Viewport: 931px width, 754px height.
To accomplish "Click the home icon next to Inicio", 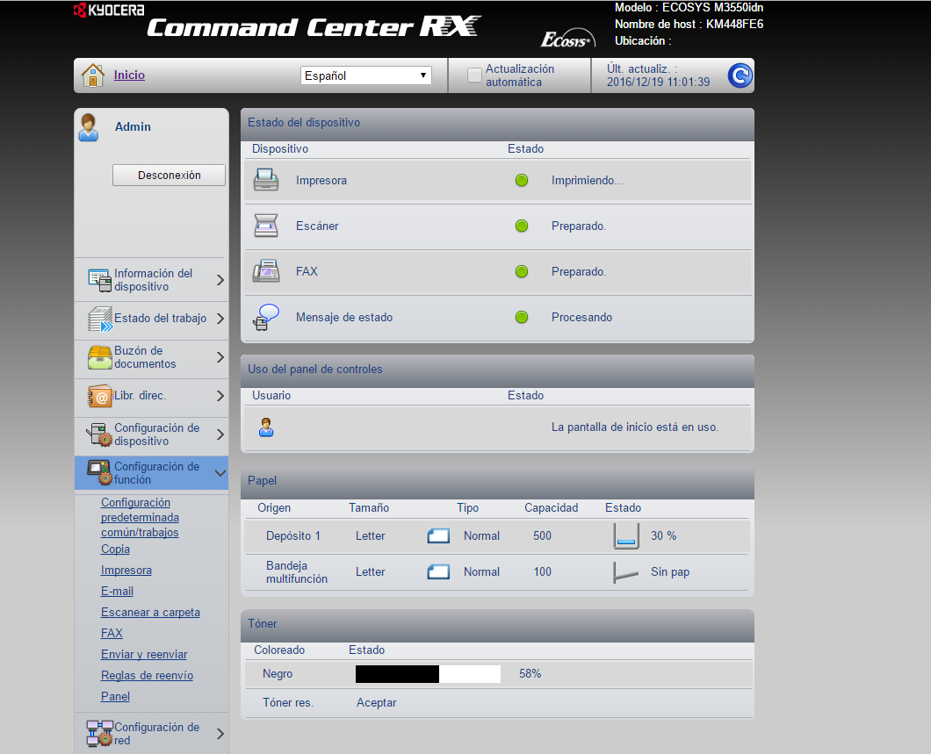I will (x=92, y=75).
